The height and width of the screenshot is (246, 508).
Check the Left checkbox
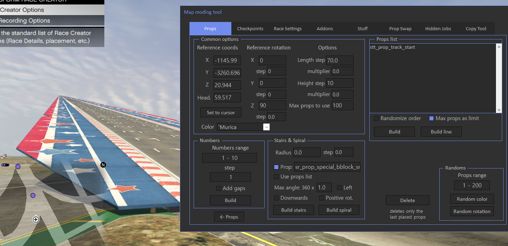339,188
